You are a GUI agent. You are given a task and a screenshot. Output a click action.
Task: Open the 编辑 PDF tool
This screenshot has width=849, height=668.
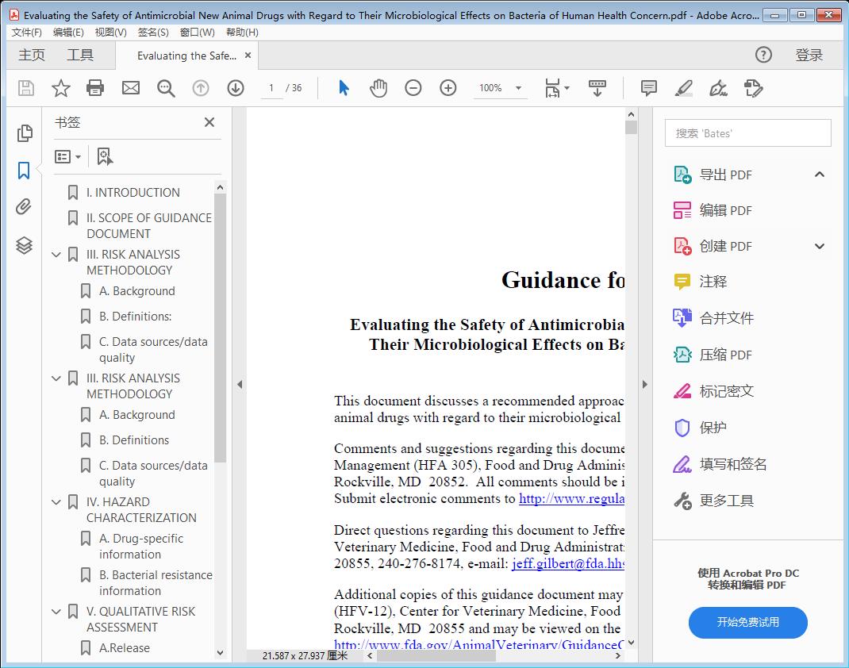click(x=713, y=210)
